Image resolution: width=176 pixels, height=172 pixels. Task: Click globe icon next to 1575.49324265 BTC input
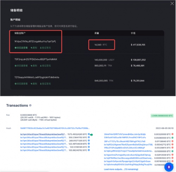click(x=89, y=134)
